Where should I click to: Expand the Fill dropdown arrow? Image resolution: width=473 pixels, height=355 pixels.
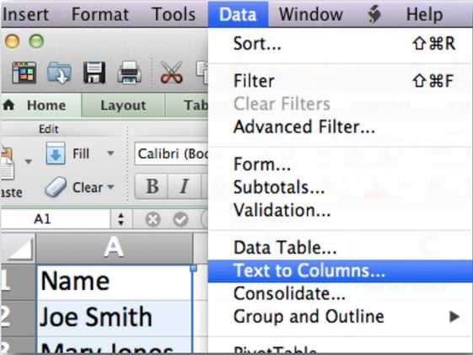pyautogui.click(x=110, y=153)
